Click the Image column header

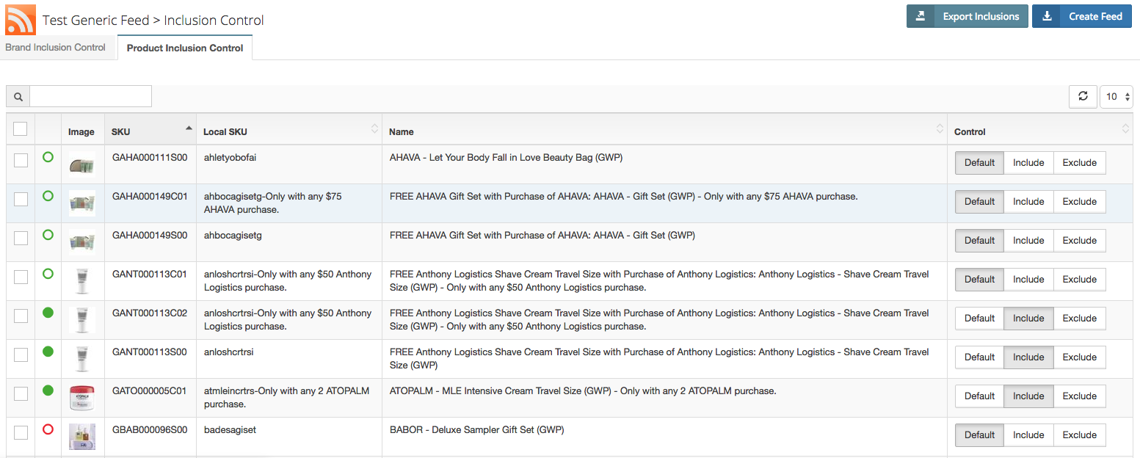[x=82, y=129]
